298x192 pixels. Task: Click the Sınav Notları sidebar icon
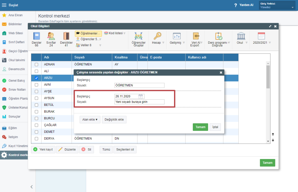tap(4, 89)
